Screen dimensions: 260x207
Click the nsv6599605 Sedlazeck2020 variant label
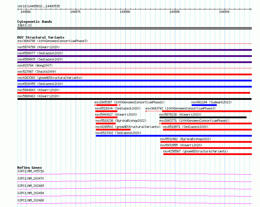40,59
